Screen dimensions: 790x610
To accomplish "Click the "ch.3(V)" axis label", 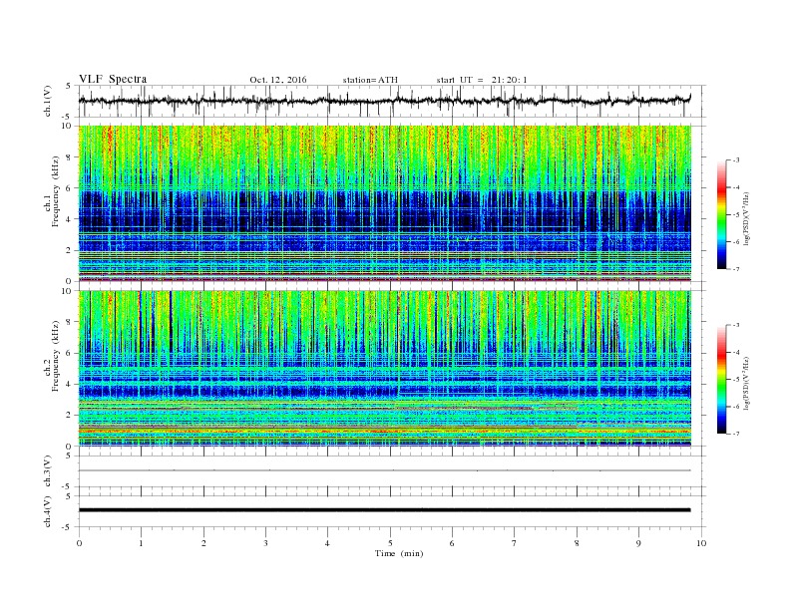I will [48, 471].
